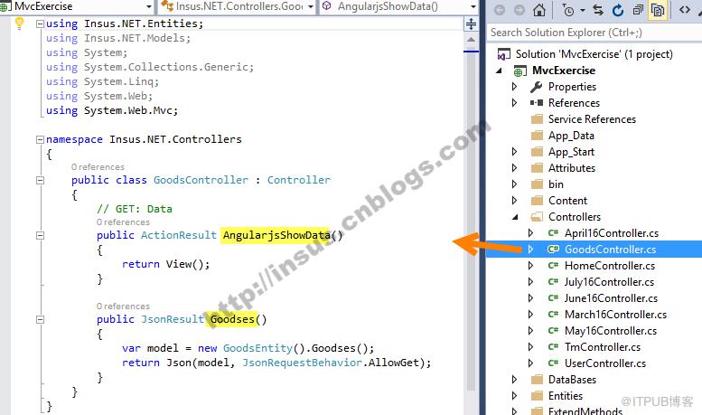This screenshot has width=702, height=415.
Task: Select GoodsController.cs in the tree
Action: click(610, 250)
